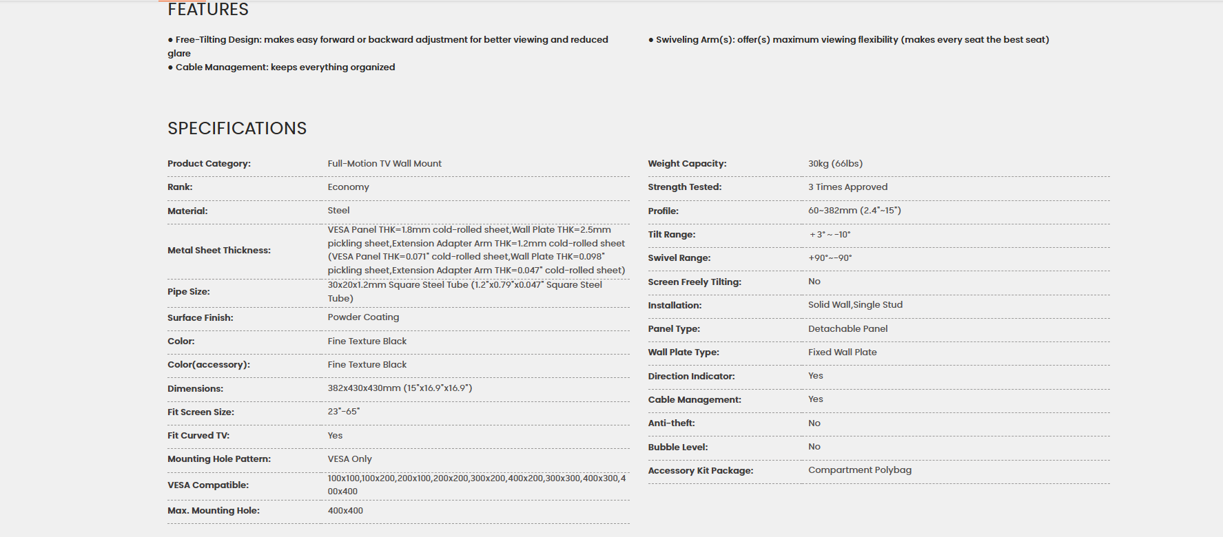Click the Fit Screen Size 23"-65" value
1223x537 pixels.
344,412
